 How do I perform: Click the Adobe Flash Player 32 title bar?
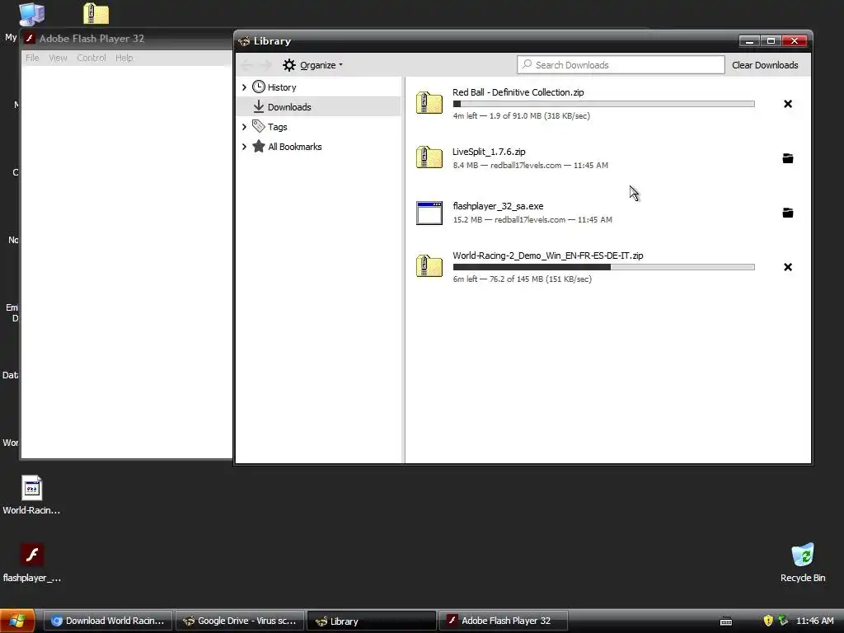pos(127,38)
